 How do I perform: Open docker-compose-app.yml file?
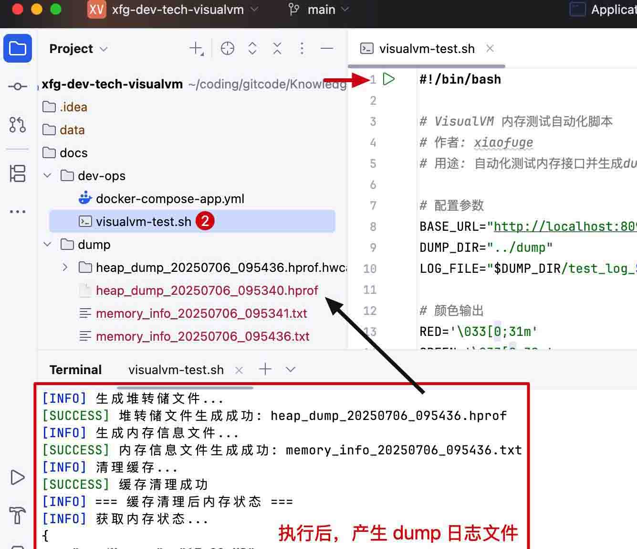point(161,199)
